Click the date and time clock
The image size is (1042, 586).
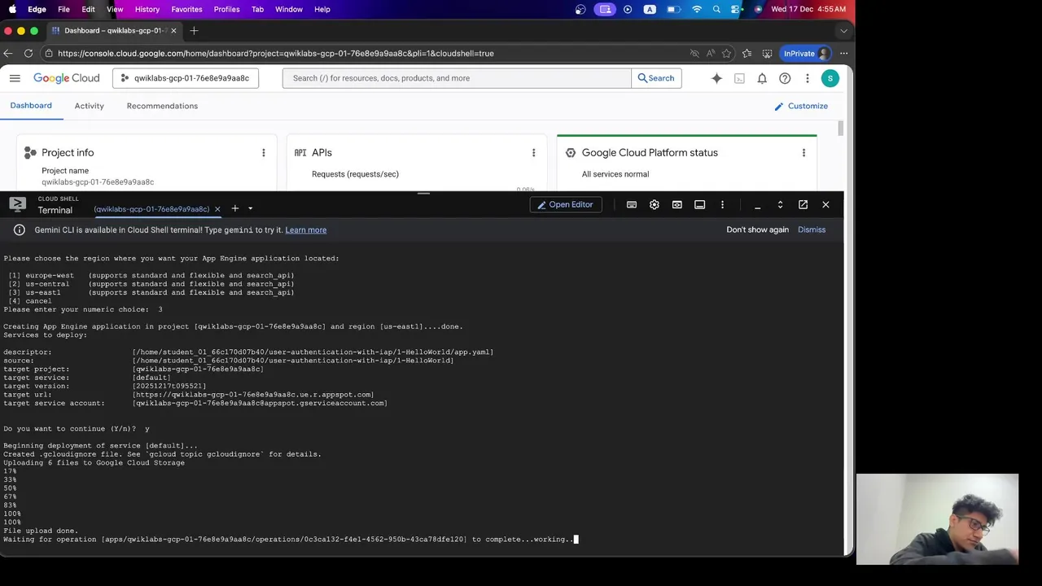(808, 9)
